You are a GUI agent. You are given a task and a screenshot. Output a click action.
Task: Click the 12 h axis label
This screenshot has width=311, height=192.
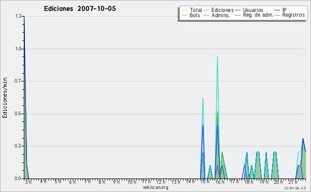pyautogui.click(x=161, y=182)
